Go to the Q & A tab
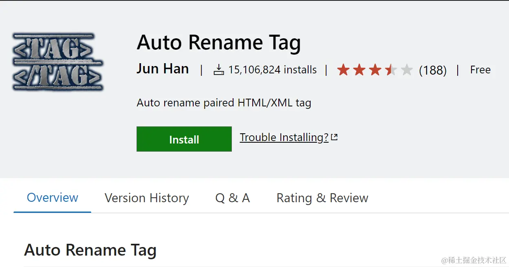This screenshot has width=509, height=267. 232,198
